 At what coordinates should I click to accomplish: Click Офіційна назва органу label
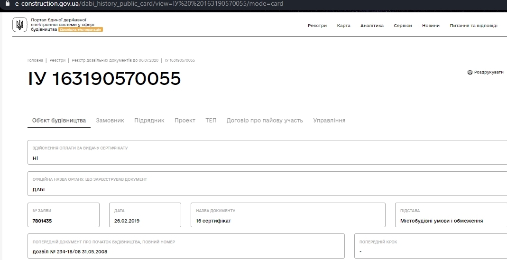point(90,179)
